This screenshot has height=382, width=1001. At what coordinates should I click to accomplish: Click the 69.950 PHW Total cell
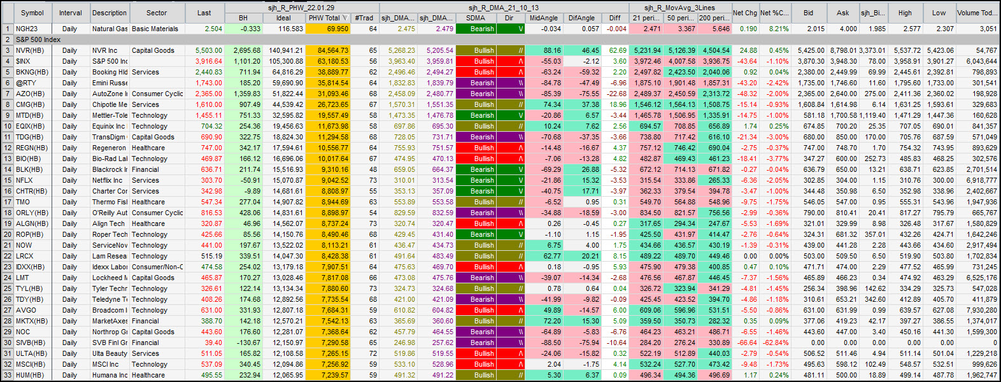[x=328, y=29]
